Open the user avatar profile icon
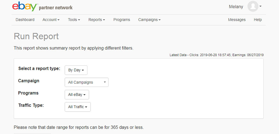The width and height of the screenshot is (279, 134). click(x=253, y=6)
